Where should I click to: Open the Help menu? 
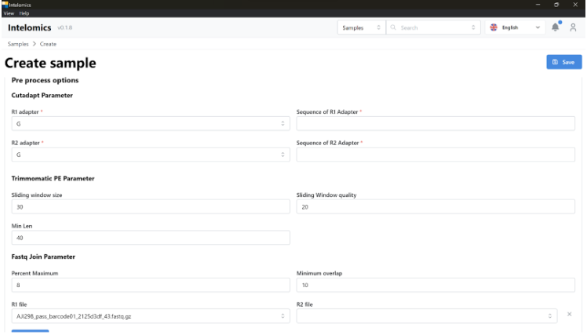click(x=24, y=13)
